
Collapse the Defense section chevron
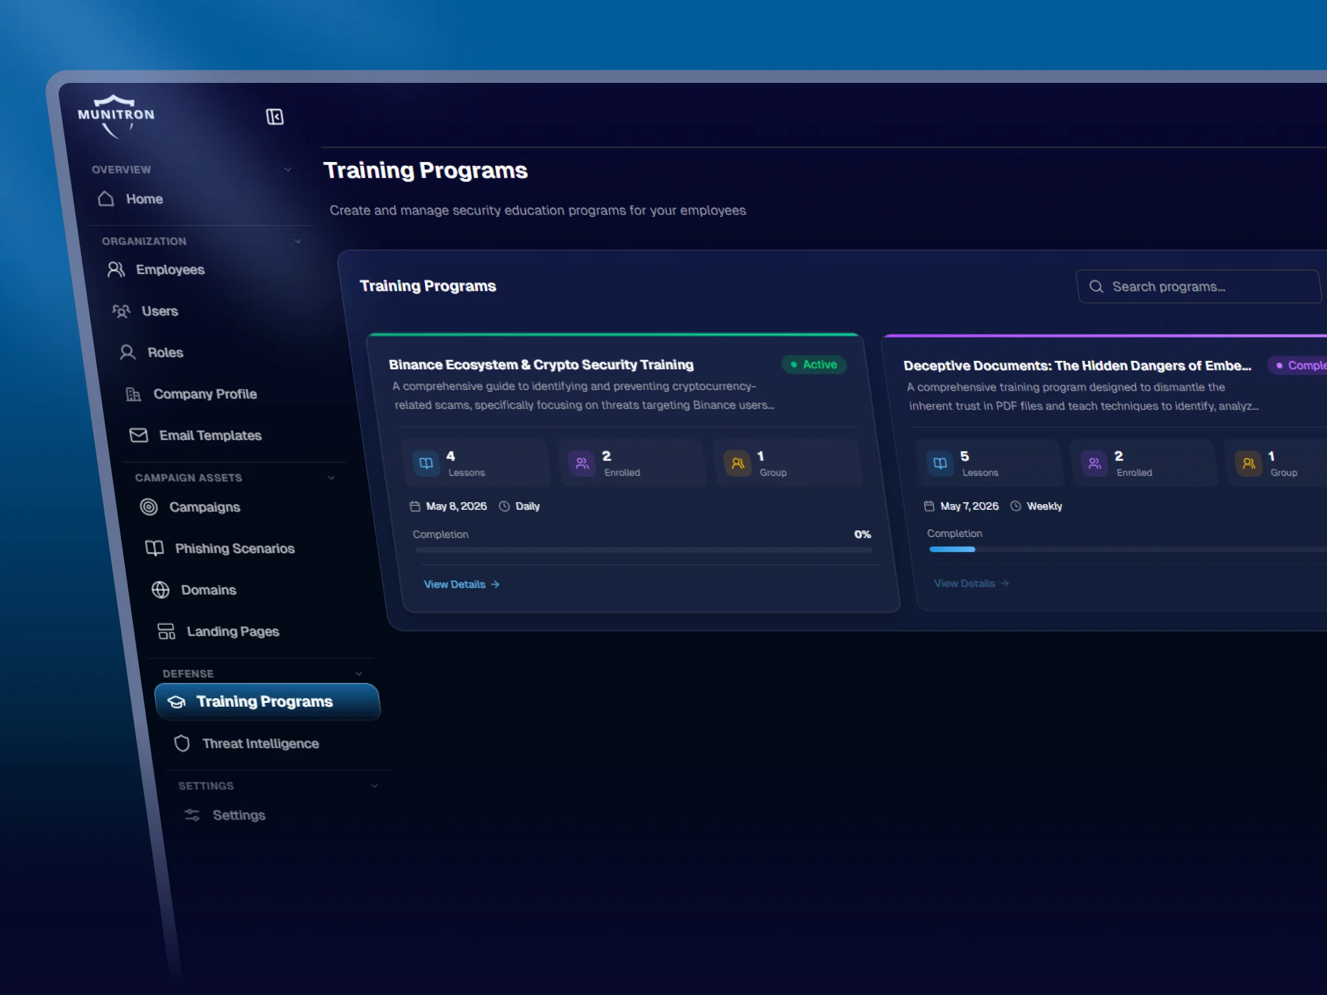tap(359, 674)
